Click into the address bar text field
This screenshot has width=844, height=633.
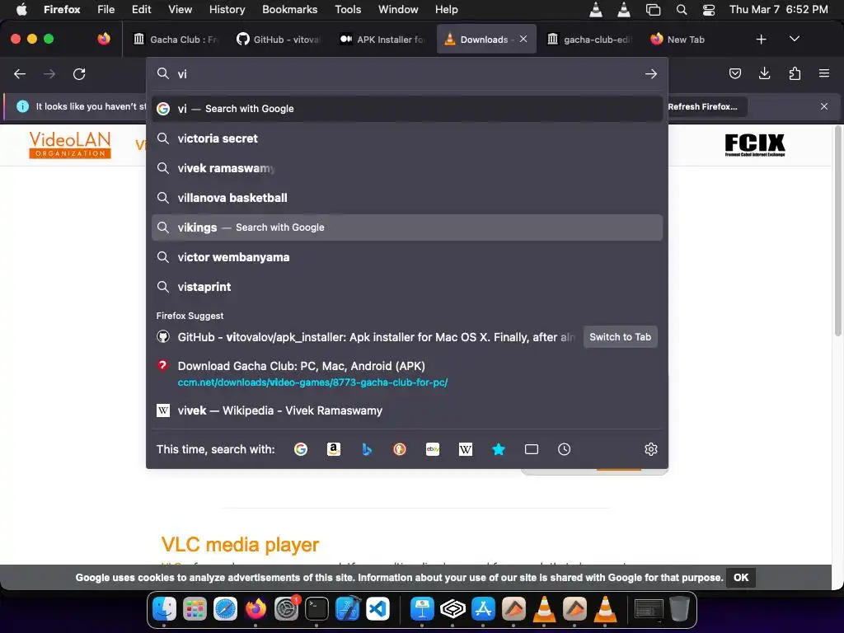[407, 73]
